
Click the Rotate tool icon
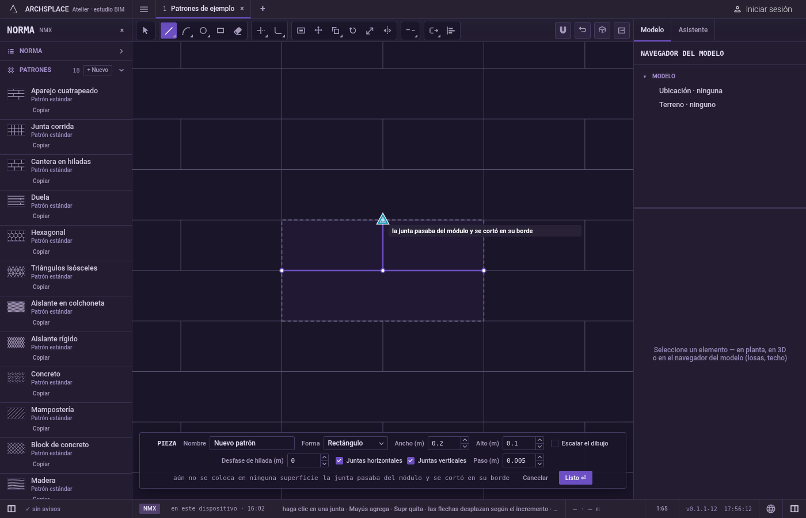pos(353,31)
